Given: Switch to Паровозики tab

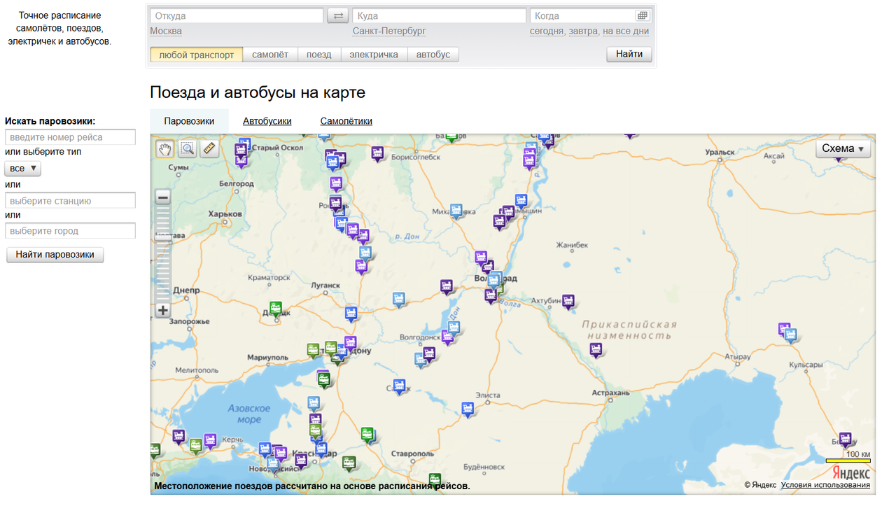Looking at the screenshot, I should click(x=189, y=121).
